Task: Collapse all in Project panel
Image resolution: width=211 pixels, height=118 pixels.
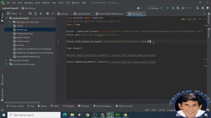Action: click(x=41, y=13)
